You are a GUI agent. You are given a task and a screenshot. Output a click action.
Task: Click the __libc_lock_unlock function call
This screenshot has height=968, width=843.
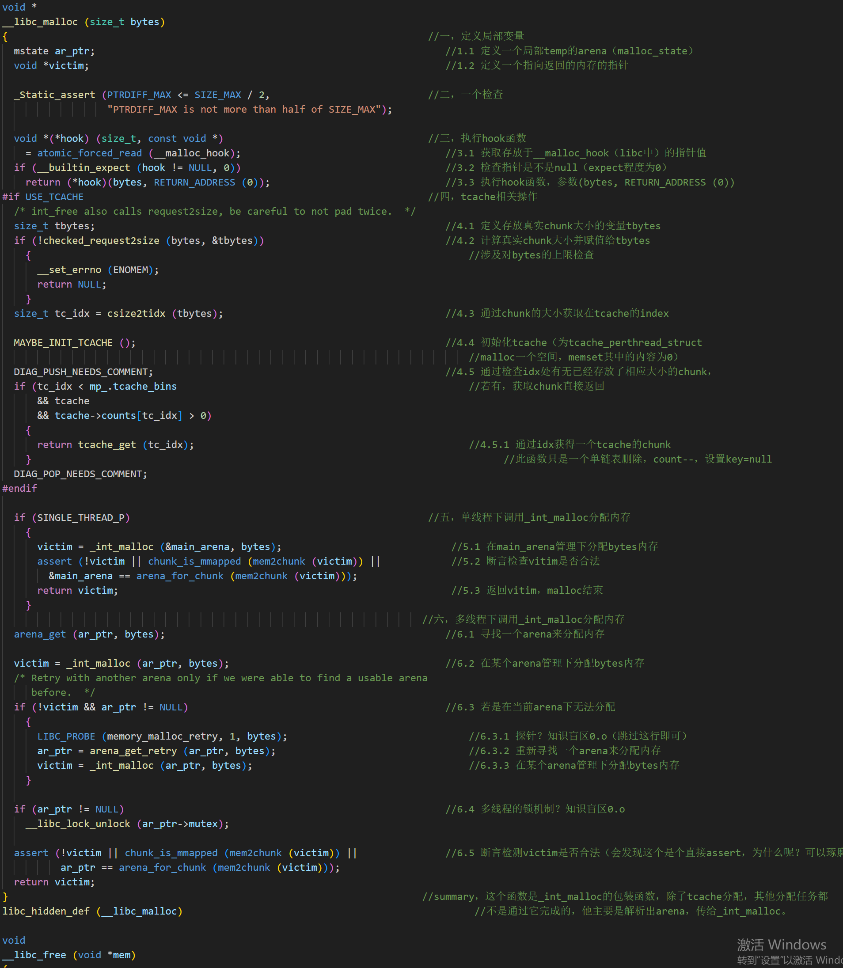(78, 824)
